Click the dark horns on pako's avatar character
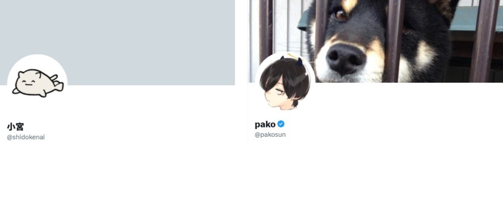The image size is (503, 222). click(291, 61)
